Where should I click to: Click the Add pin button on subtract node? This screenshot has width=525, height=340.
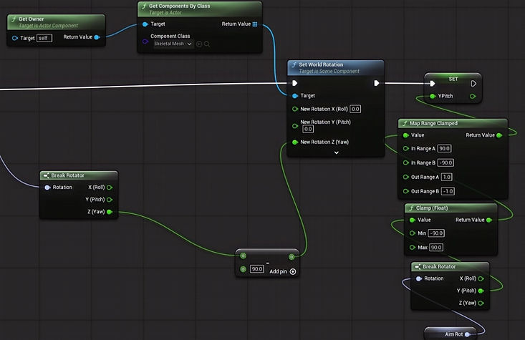click(283, 271)
